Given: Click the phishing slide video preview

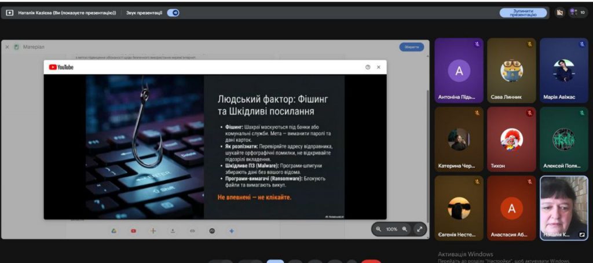Looking at the screenshot, I should tap(215, 147).
